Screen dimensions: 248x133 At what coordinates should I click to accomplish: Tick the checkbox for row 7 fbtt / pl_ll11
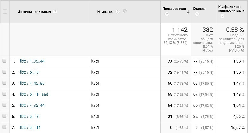pos(5,127)
